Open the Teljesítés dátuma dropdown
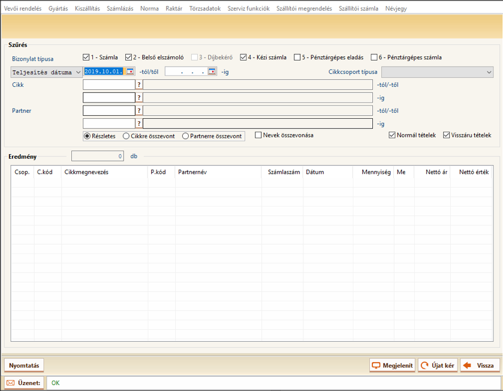Screen dimensions: 503x391 coord(47,72)
